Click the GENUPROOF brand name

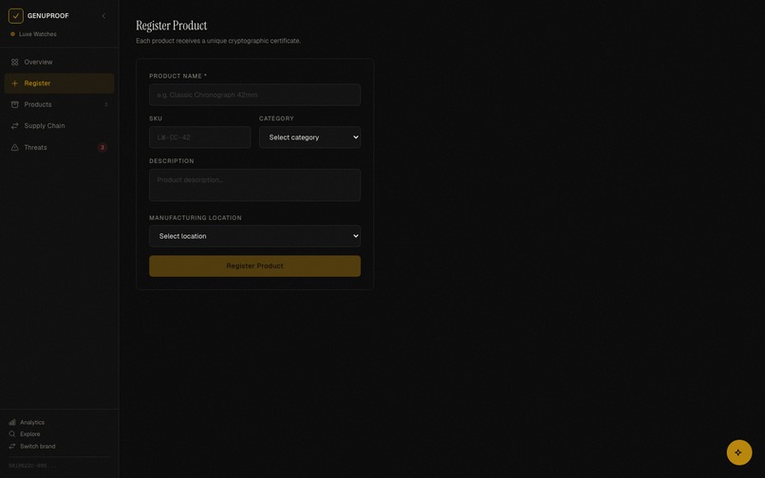[x=47, y=15]
